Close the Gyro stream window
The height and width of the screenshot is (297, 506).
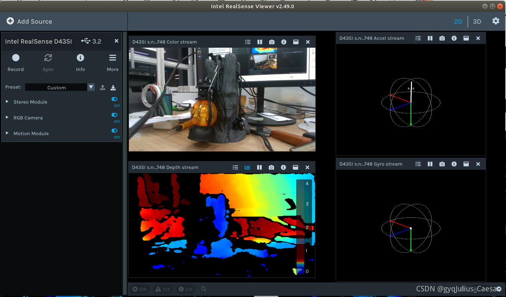(x=478, y=164)
